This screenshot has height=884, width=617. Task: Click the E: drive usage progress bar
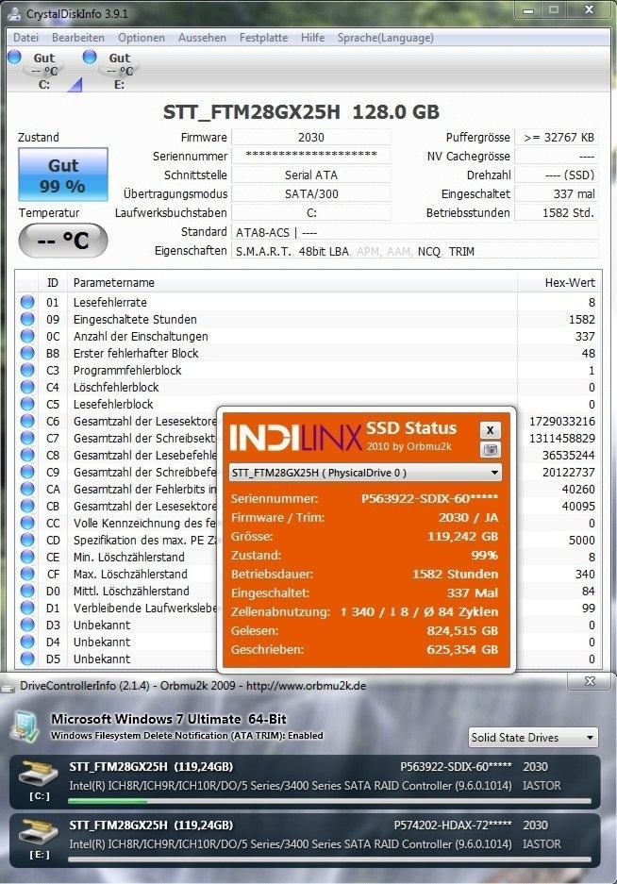click(329, 859)
